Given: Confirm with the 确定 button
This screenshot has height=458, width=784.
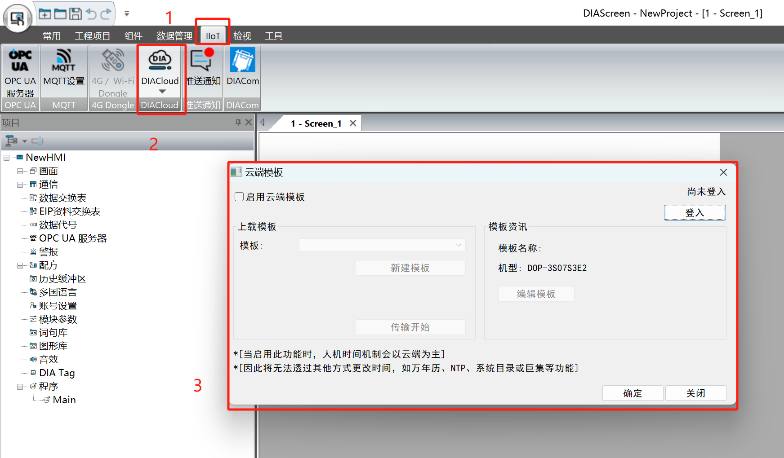Looking at the screenshot, I should click(633, 393).
